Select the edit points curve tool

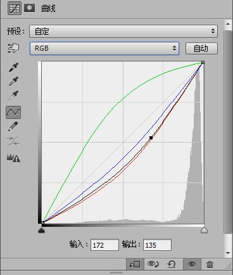[13, 112]
